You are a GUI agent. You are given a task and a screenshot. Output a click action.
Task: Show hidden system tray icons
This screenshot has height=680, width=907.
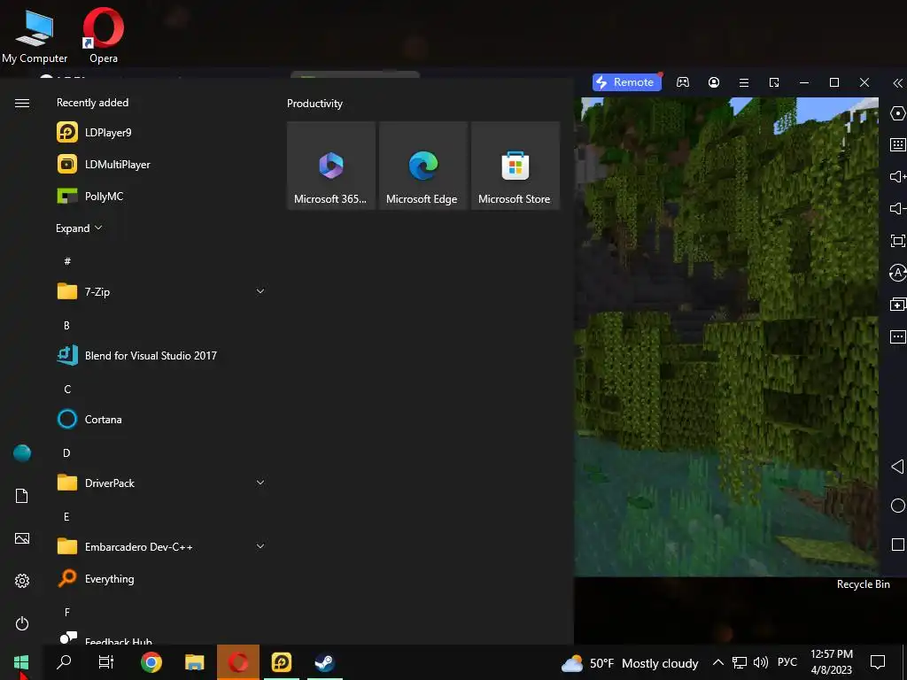click(x=717, y=662)
